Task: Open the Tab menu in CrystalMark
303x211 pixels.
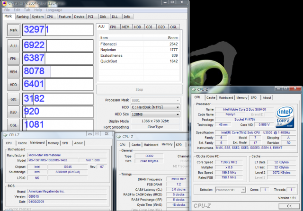Action: [27, 10]
